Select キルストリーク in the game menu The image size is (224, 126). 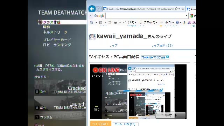coord(55,32)
